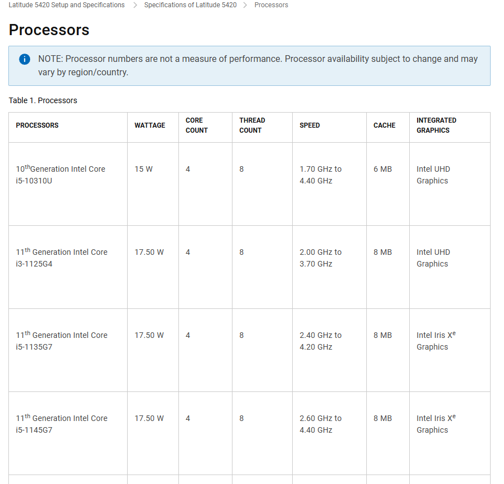The height and width of the screenshot is (484, 504).
Task: Click the WATTAGE column header
Action: tap(149, 125)
